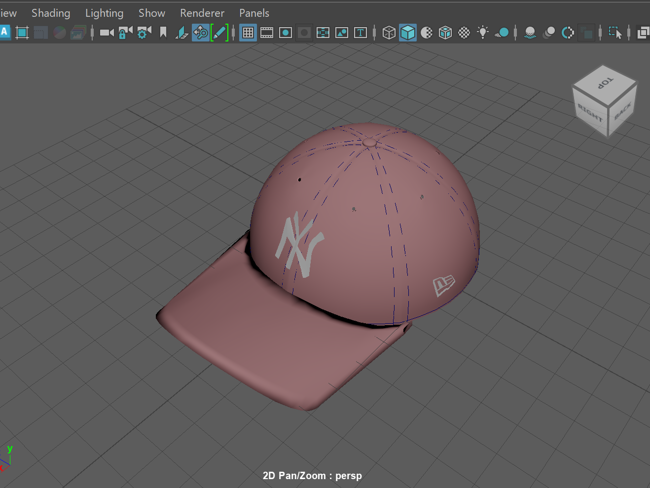
Task: Toggle the viewport Grid icon
Action: coord(248,33)
